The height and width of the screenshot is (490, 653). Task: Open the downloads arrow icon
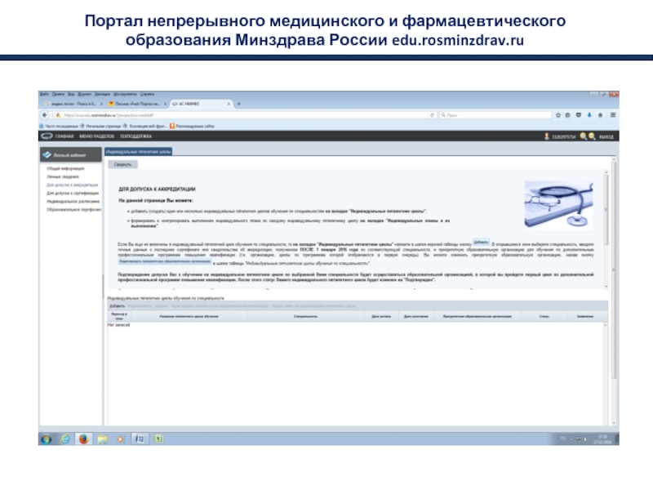click(x=589, y=115)
